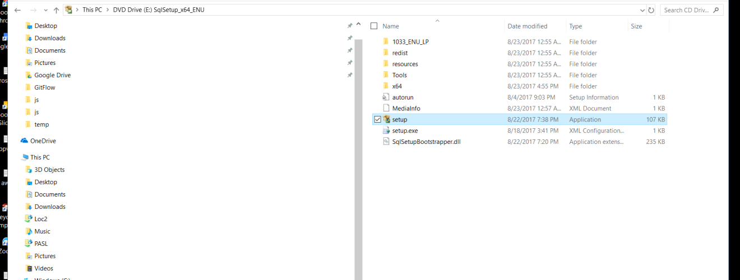
Task: Collapse the This PC tree node
Action: 18,157
